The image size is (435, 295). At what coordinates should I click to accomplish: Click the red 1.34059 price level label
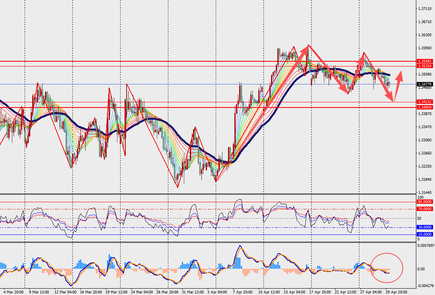coord(425,107)
